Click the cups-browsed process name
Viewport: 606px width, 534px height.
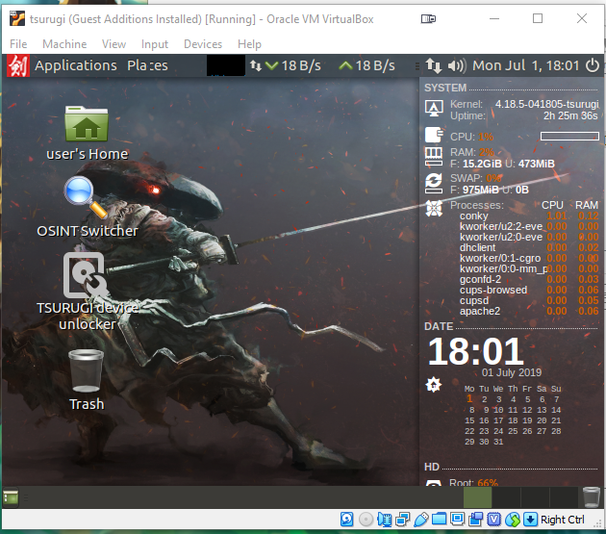coord(493,290)
